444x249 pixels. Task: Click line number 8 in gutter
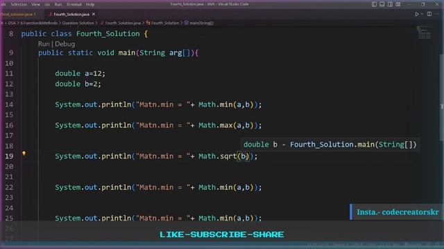(11, 34)
